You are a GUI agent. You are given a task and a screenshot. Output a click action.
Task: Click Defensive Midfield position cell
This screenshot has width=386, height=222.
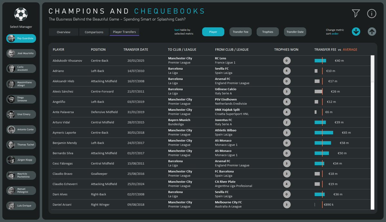coord(104,112)
